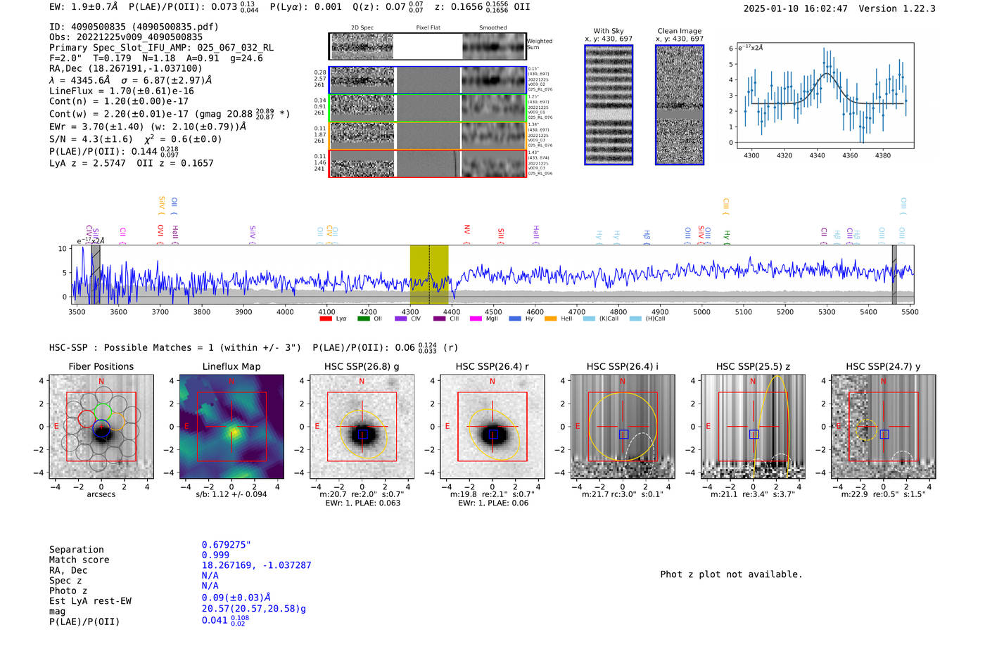This screenshot has height=670, width=985.
Task: Select the orange HeII legend swatch
Action: (550, 318)
